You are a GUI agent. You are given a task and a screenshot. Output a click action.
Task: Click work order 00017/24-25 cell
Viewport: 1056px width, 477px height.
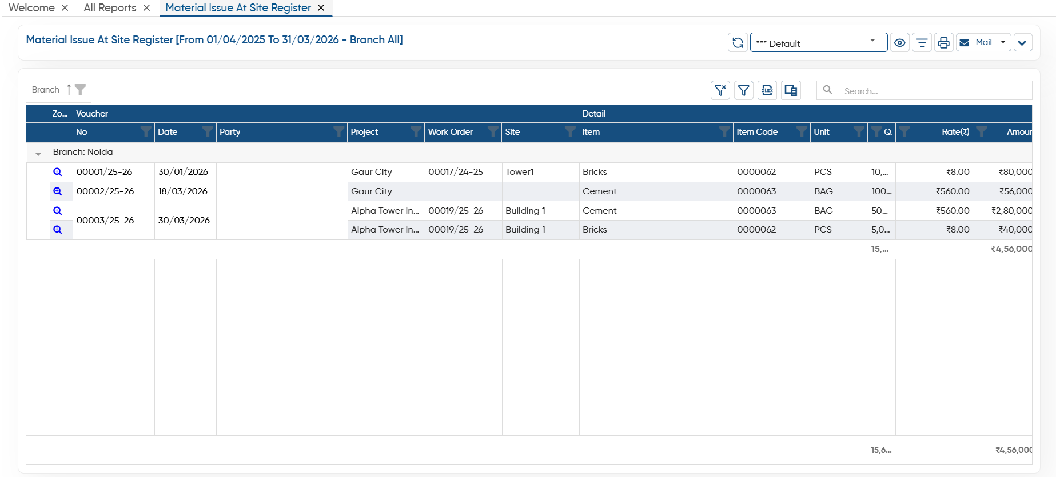[464, 172]
